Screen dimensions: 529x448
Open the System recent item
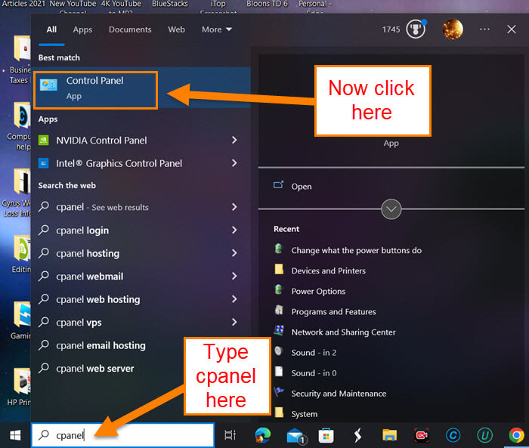click(x=304, y=414)
